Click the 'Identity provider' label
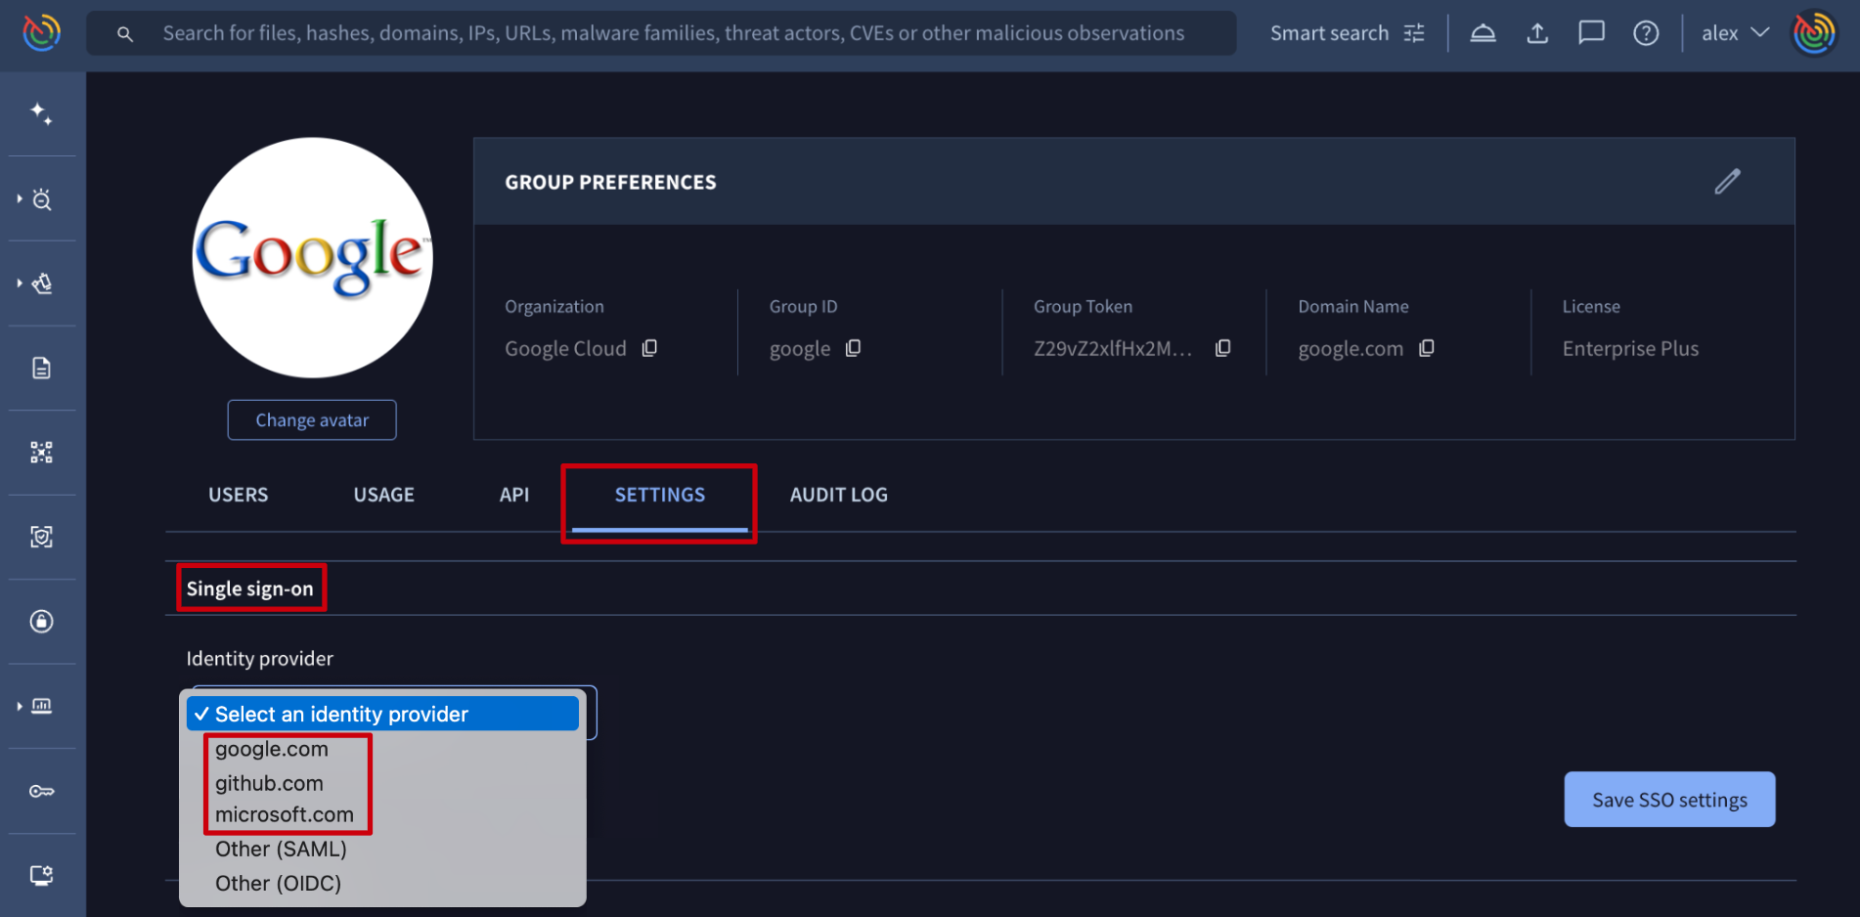1860x917 pixels. click(x=260, y=659)
